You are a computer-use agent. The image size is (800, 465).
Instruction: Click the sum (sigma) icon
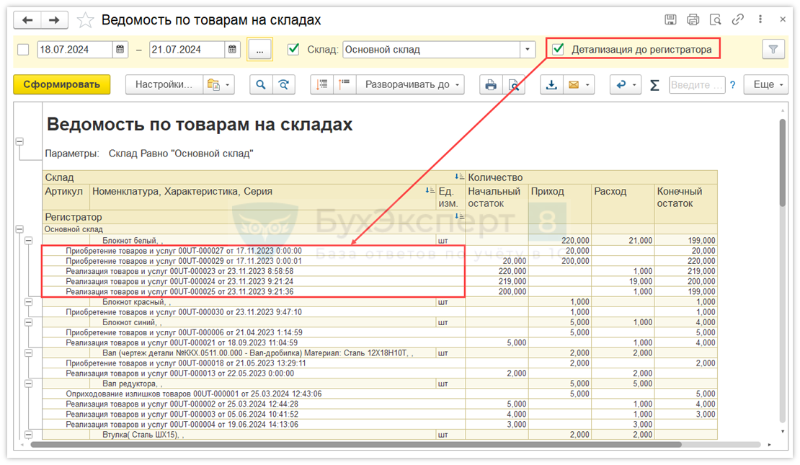coord(654,85)
